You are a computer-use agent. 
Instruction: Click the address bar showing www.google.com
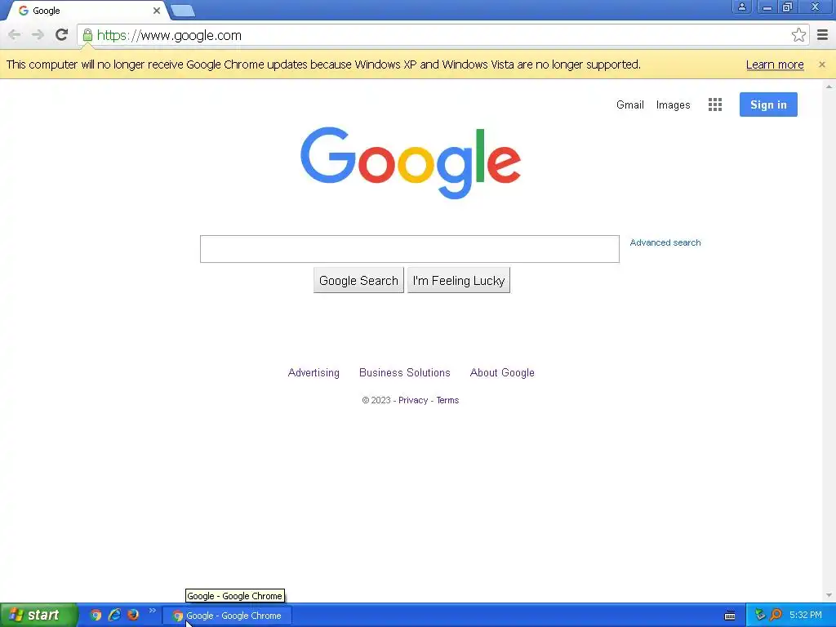[442, 35]
